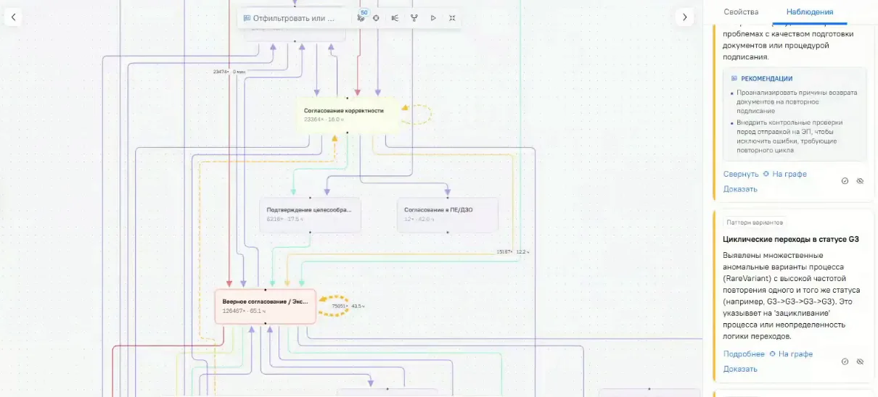Click edge label 15187 • 12.2 ч

tap(513, 251)
